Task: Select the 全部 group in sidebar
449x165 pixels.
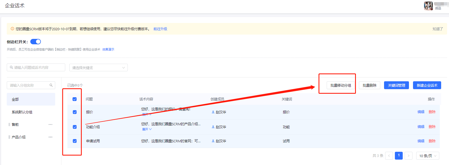Action: click(x=15, y=99)
